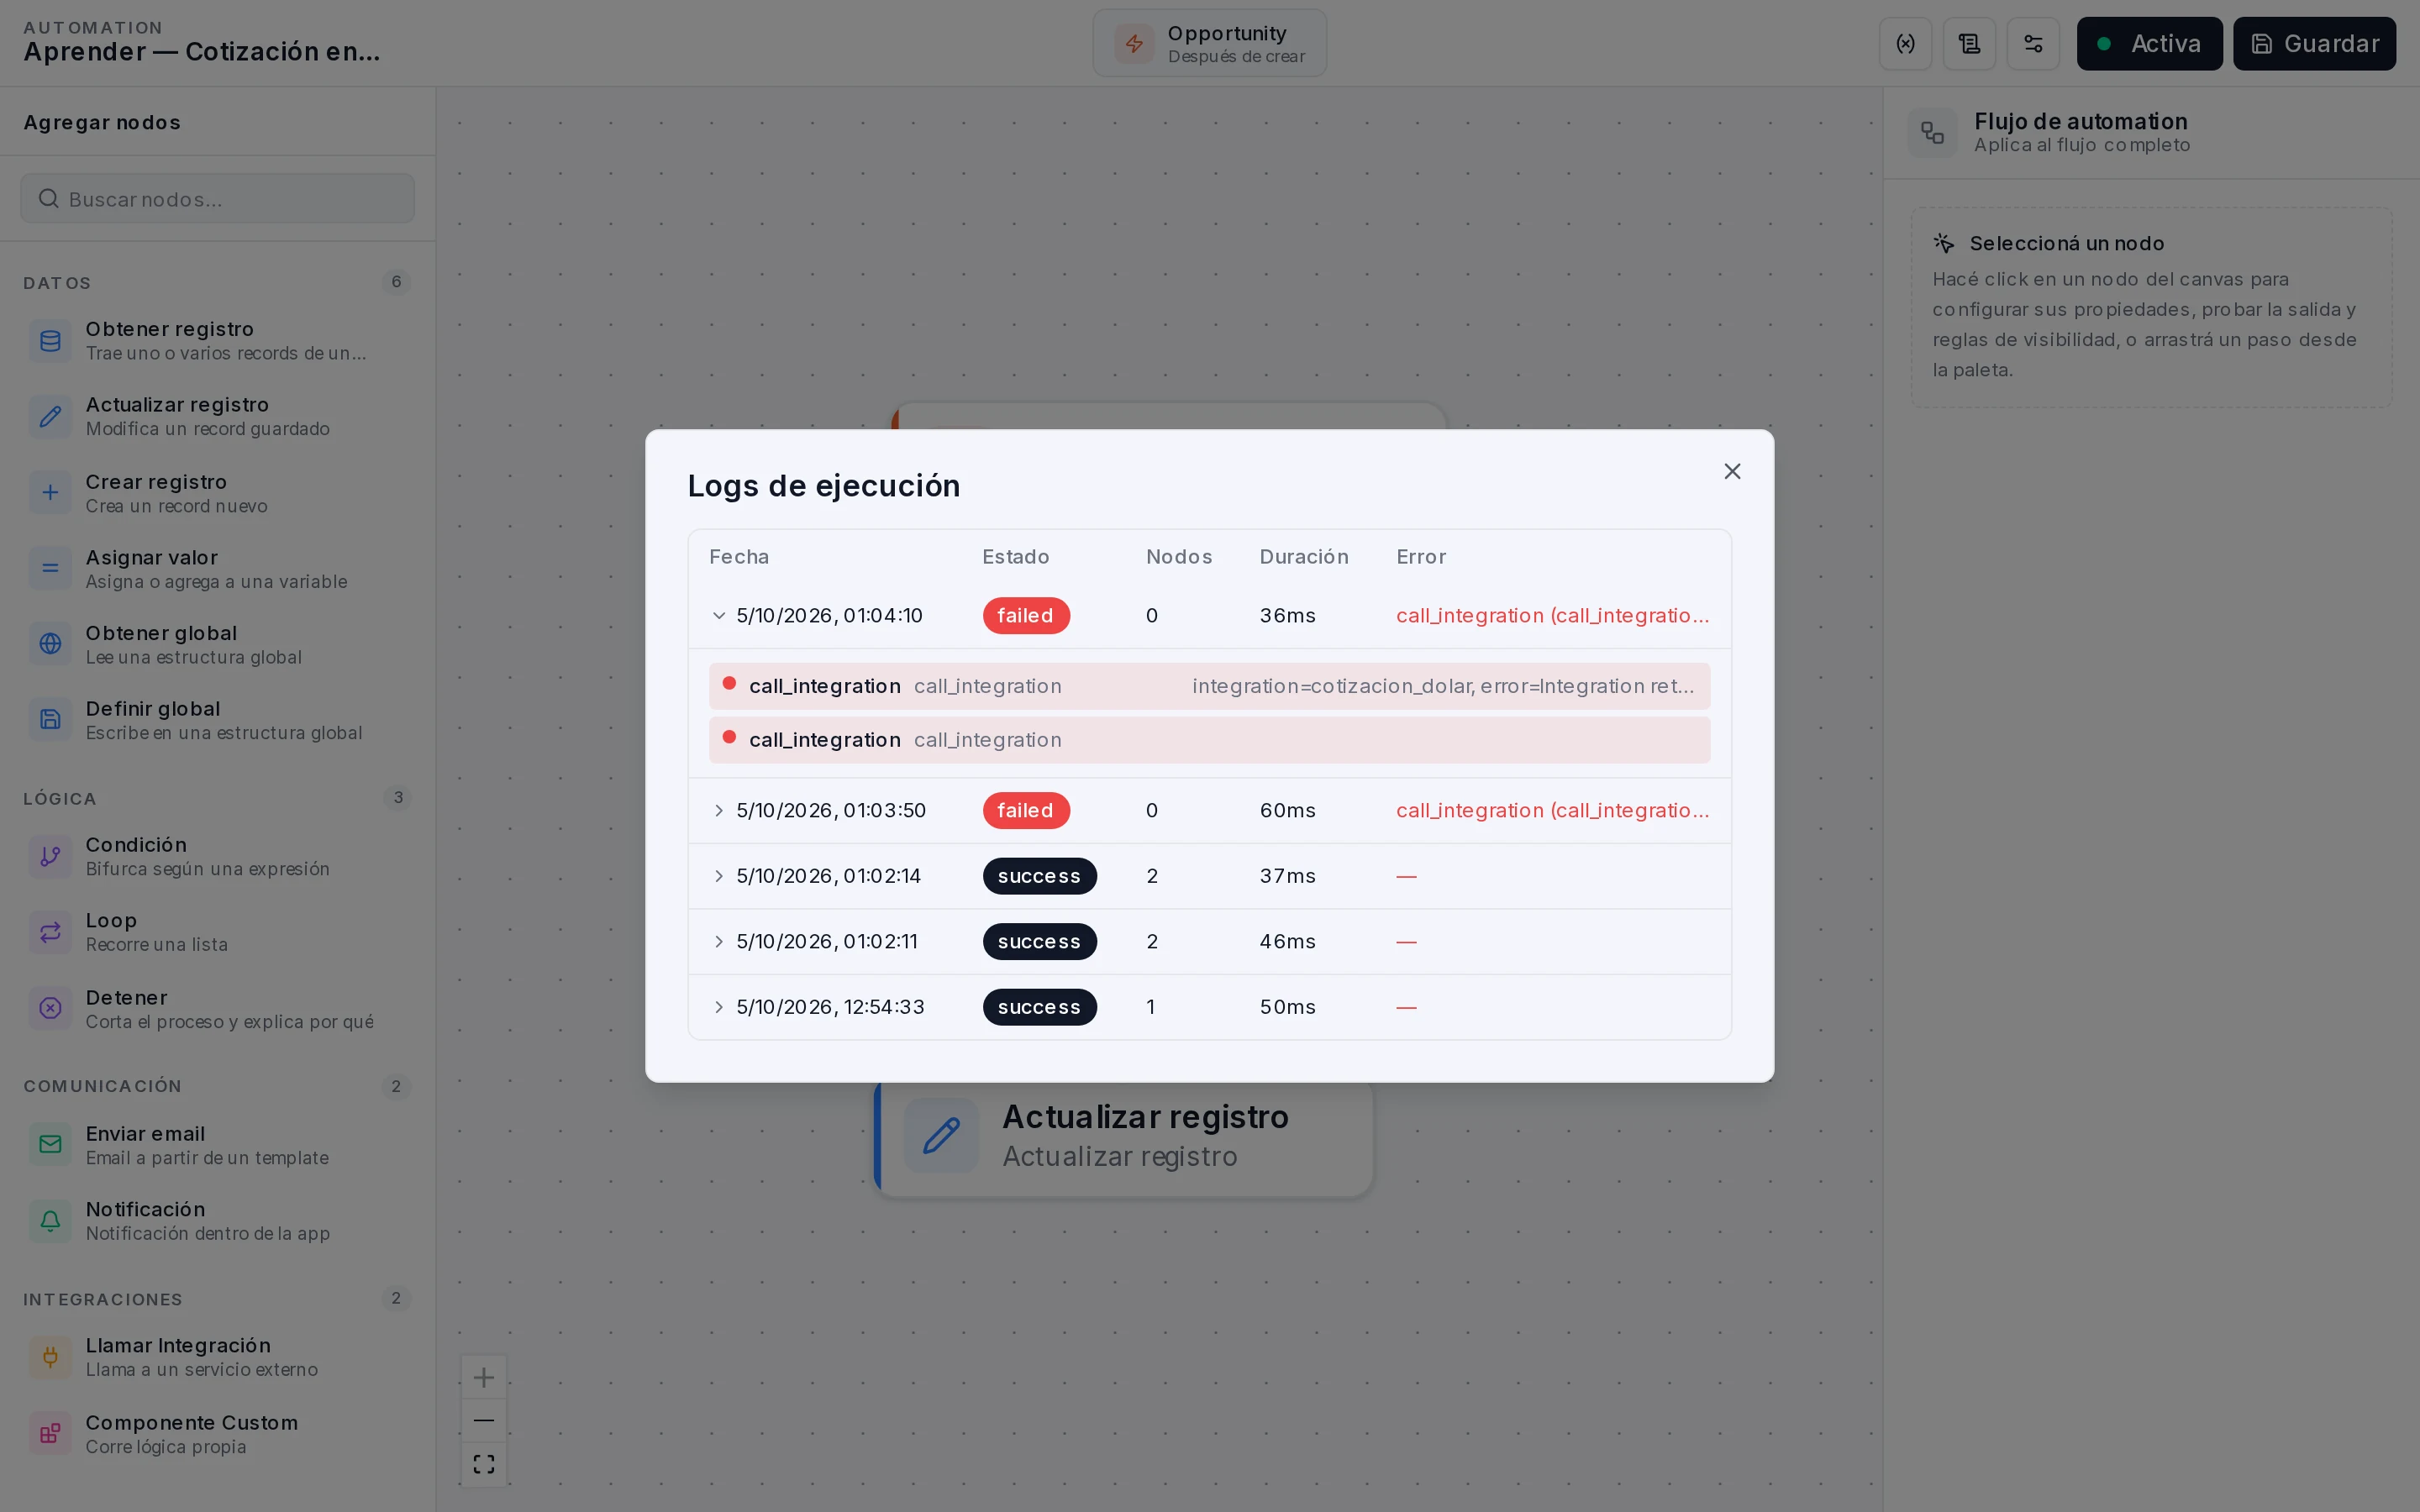The height and width of the screenshot is (1512, 2420).
Task: Select Obtener global globe icon
Action: tap(50, 643)
